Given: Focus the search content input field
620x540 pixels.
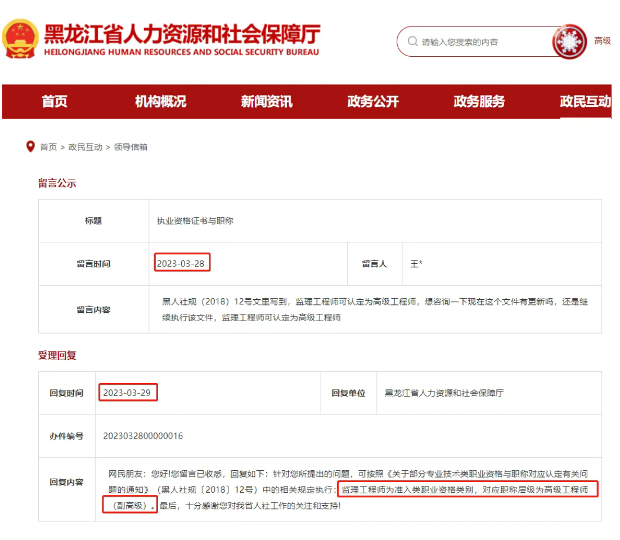Looking at the screenshot, I should click(x=484, y=42).
